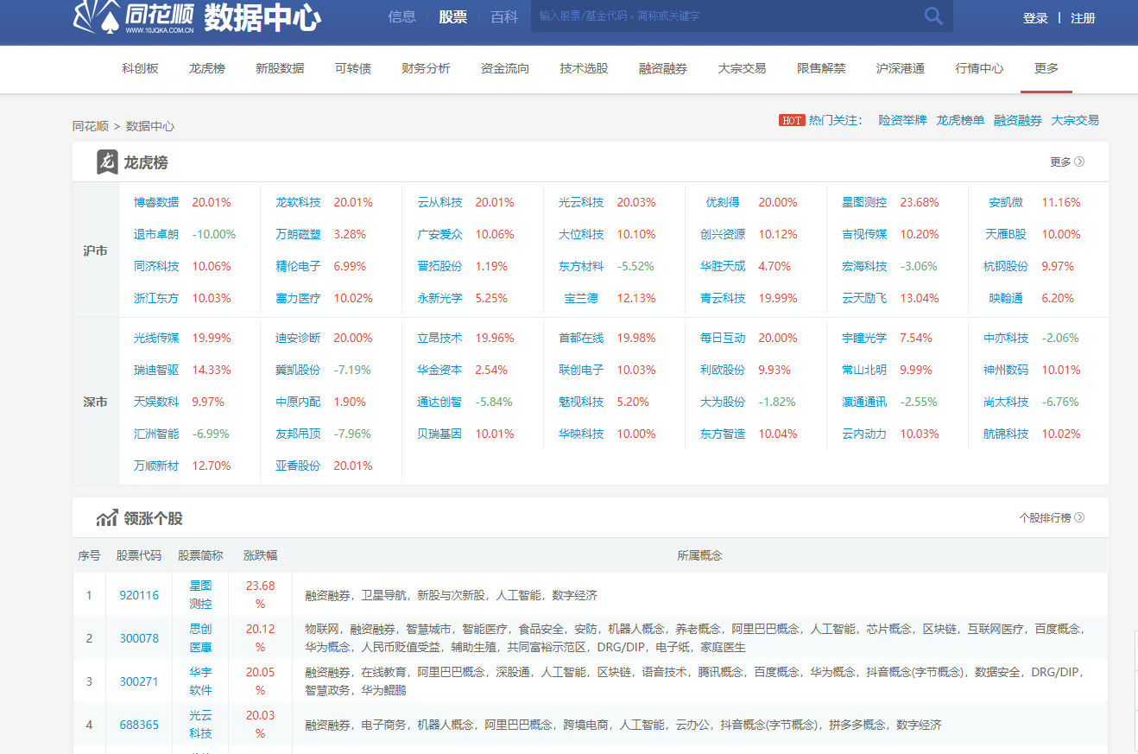Open 新股数据 navigation item

coord(280,68)
